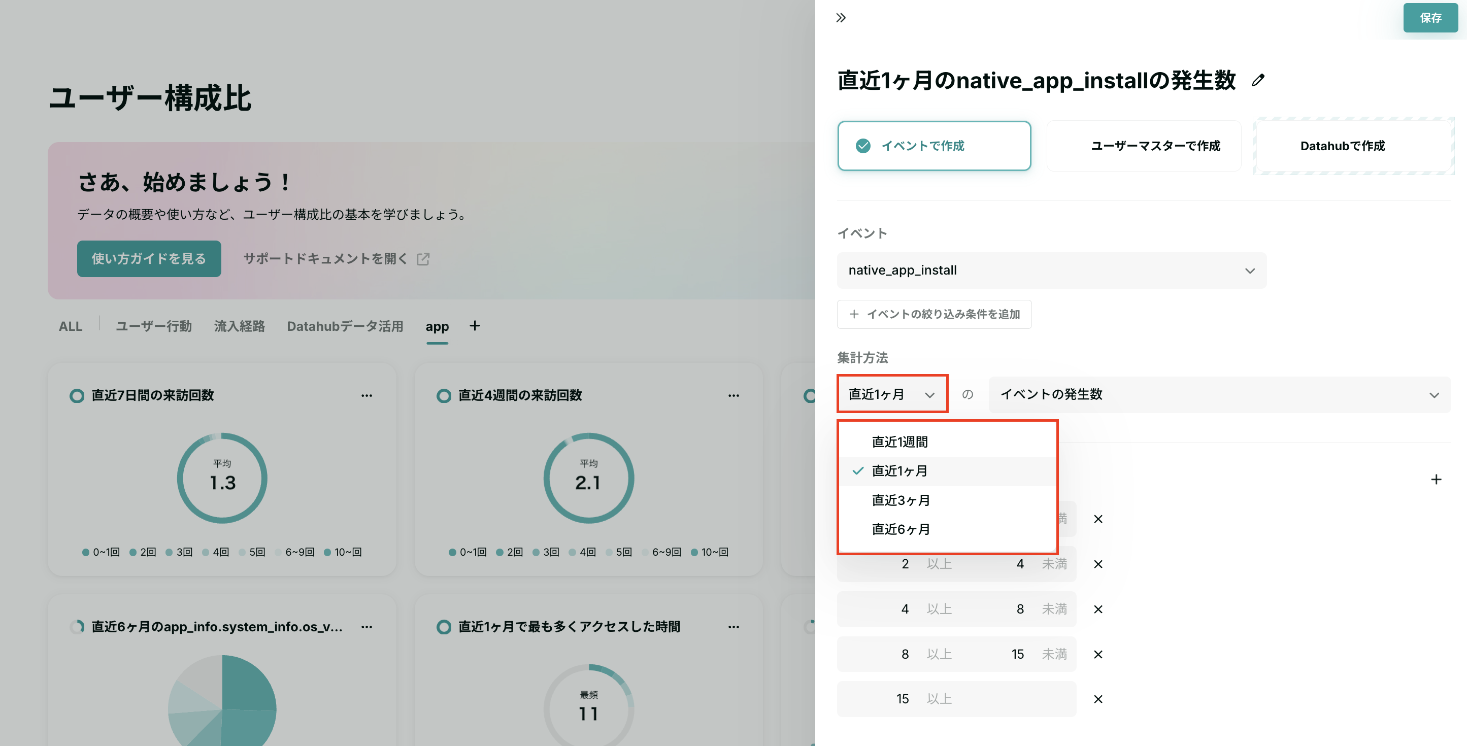Screen dimensions: 1467x746
Task: Open the イベントの発生数 aggregation dropdown
Action: click(1219, 394)
